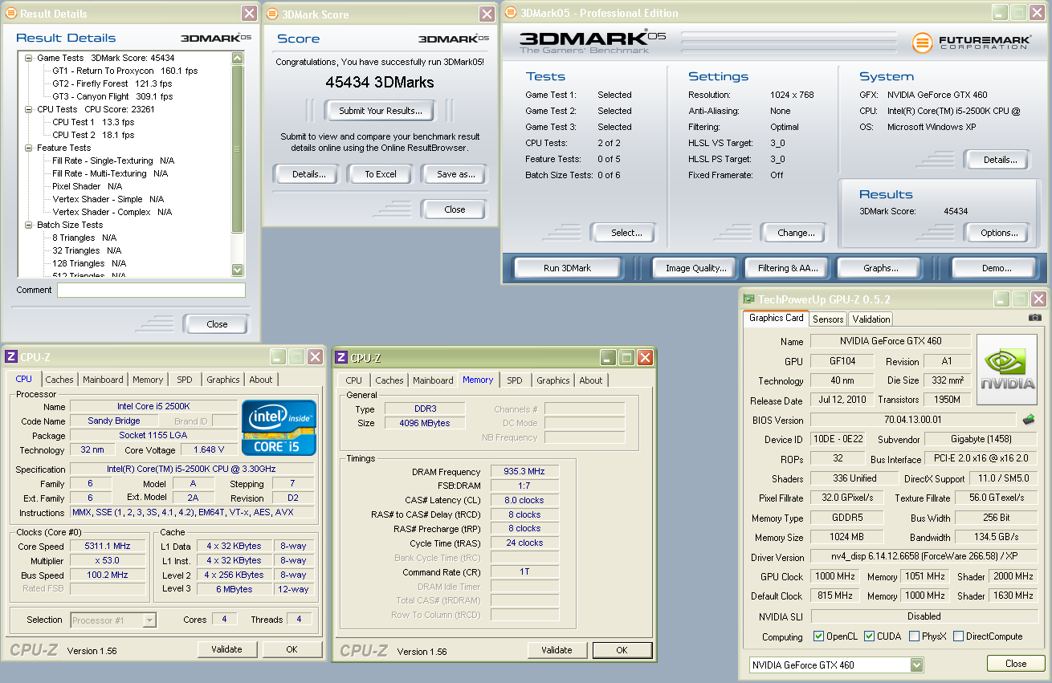Click the Change... settings button
The width and height of the screenshot is (1052, 683).
(x=796, y=233)
